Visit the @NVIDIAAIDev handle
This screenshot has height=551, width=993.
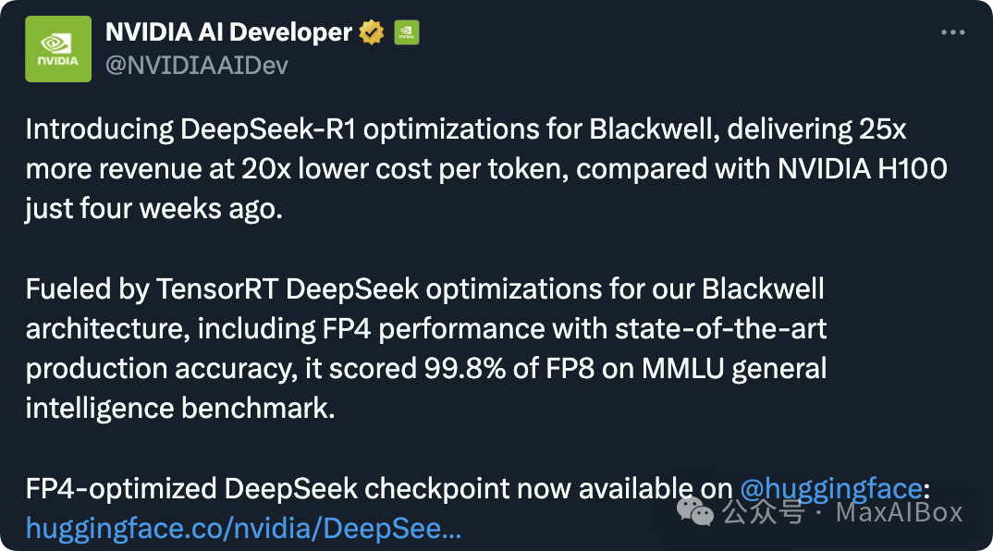point(197,66)
